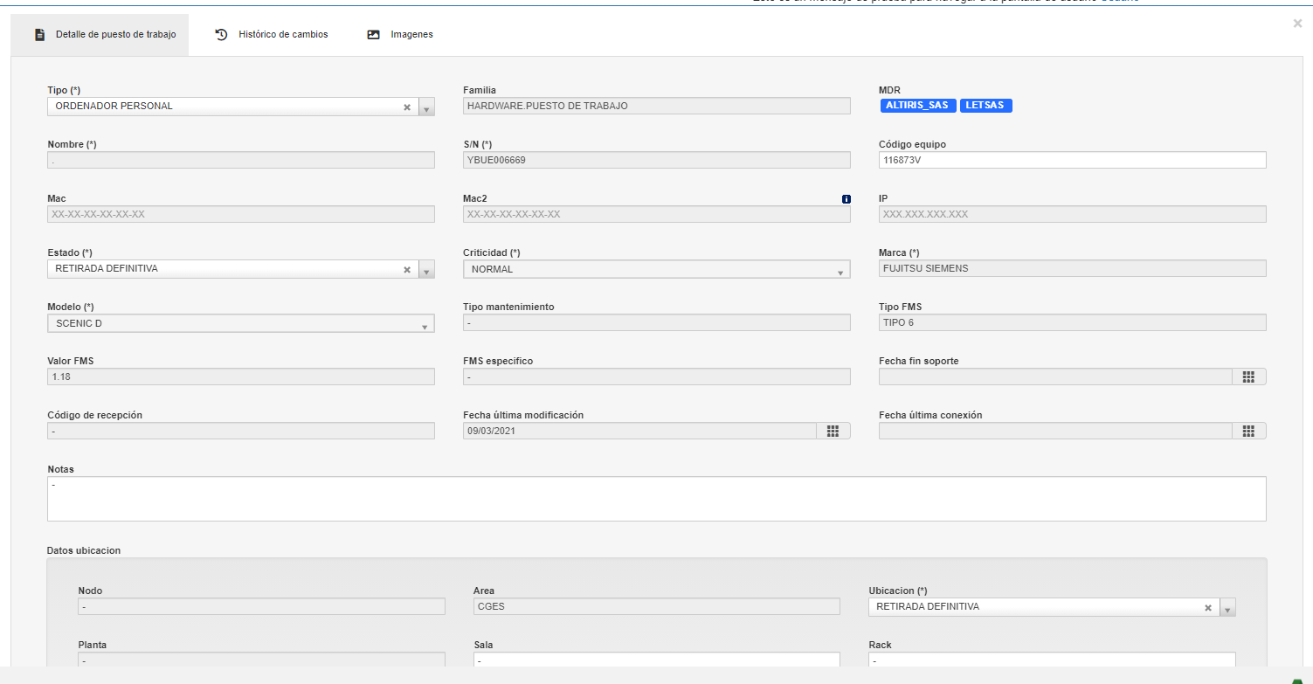Screen dimensions: 1313x684
Task: Close the detail dialog with the X
Action: point(1297,24)
